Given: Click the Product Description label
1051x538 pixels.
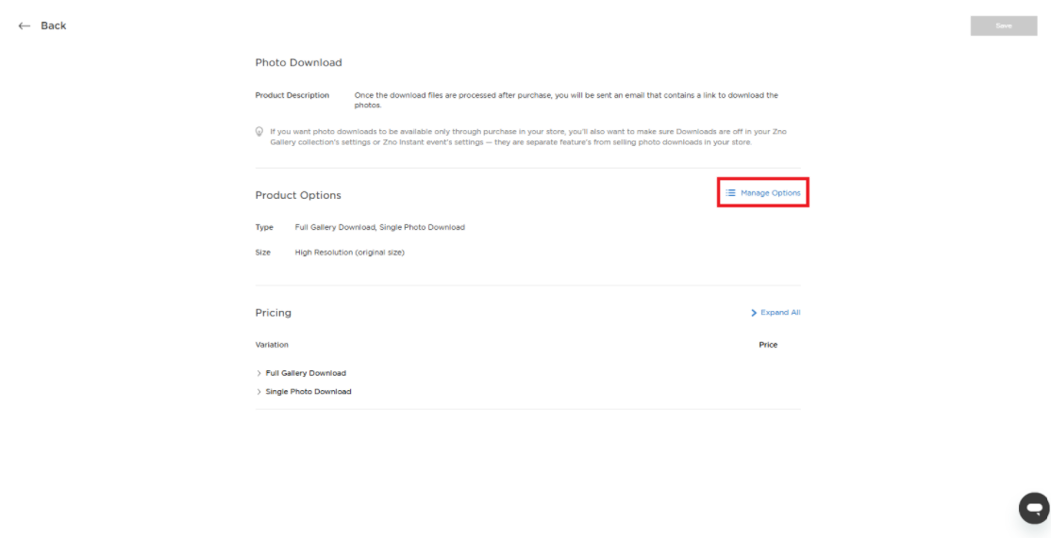Looking at the screenshot, I should point(292,96).
